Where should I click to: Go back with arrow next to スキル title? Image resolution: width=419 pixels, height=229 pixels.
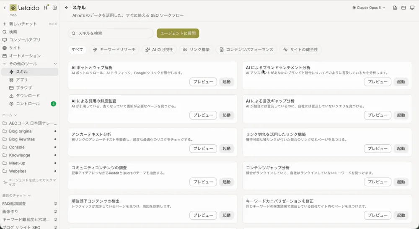pyautogui.click(x=67, y=8)
